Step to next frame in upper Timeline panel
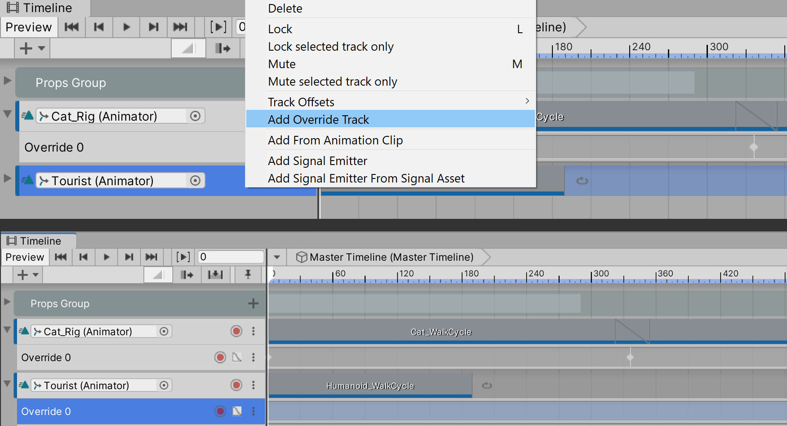 [x=154, y=27]
